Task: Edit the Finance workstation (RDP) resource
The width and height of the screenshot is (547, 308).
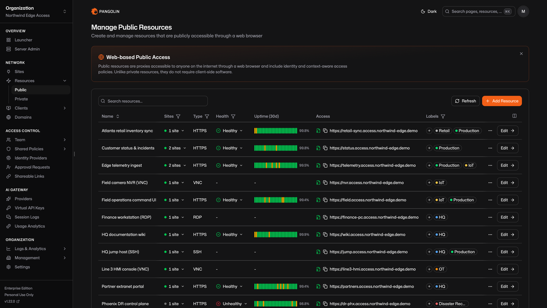Action: point(507,217)
